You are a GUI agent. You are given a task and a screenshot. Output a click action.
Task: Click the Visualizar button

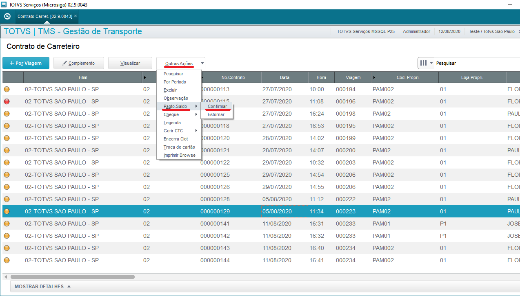130,63
